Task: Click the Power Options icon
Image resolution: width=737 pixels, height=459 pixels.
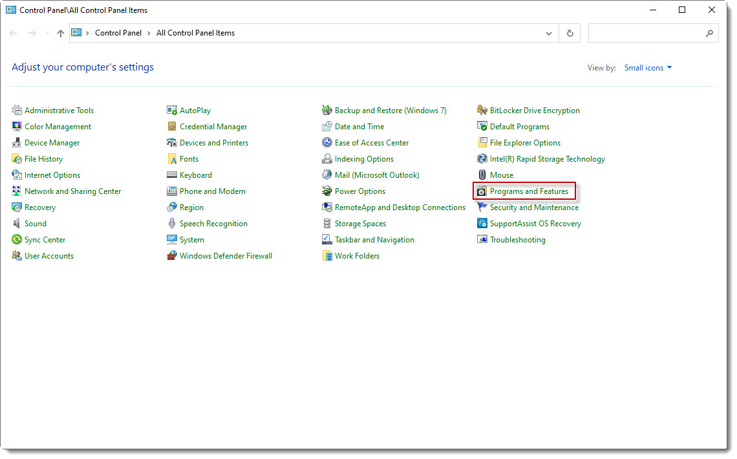Action: [x=327, y=191]
